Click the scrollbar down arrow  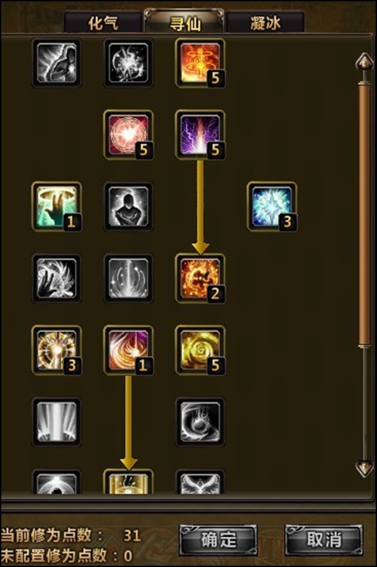[x=365, y=468]
